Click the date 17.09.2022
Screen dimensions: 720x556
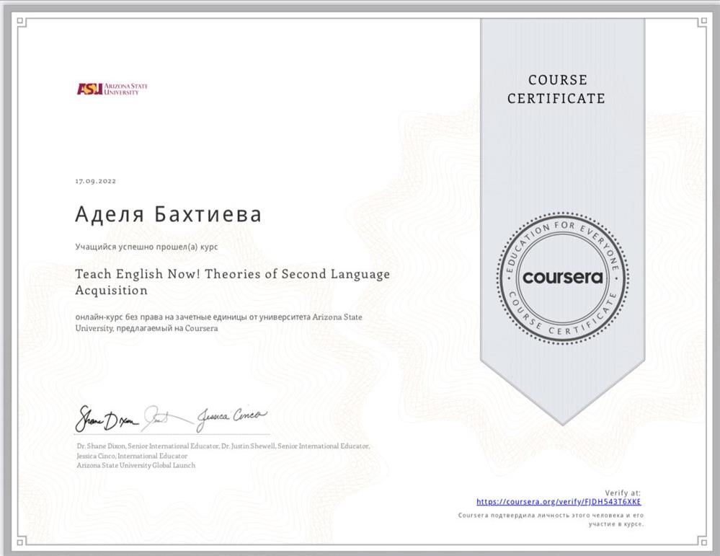click(95, 181)
